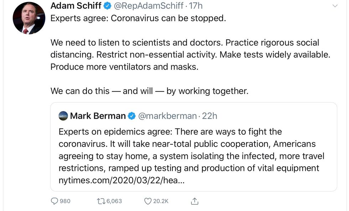Click the reply speech bubble icon

pos(54,201)
